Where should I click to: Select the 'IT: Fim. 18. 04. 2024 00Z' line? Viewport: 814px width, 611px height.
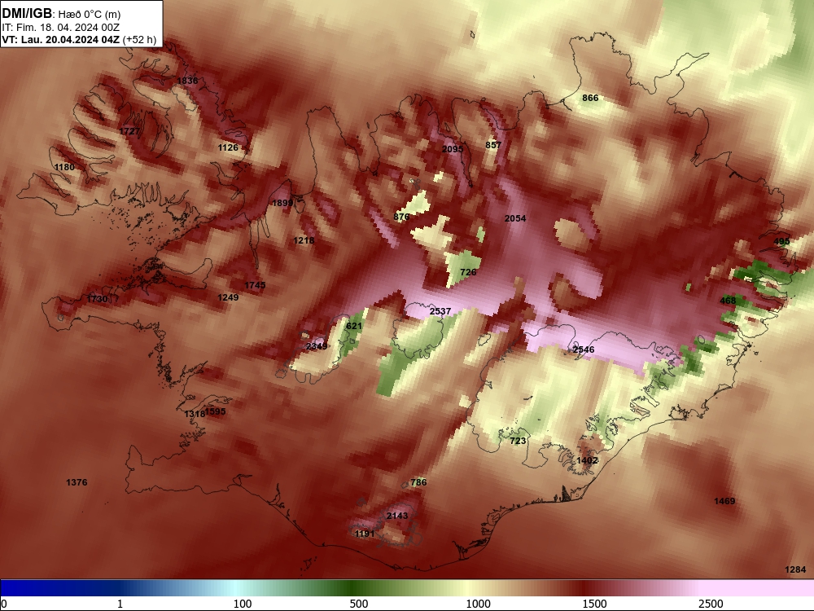pos(61,28)
